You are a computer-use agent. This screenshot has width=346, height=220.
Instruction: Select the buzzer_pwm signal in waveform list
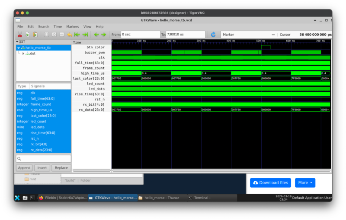pyautogui.click(x=96, y=52)
